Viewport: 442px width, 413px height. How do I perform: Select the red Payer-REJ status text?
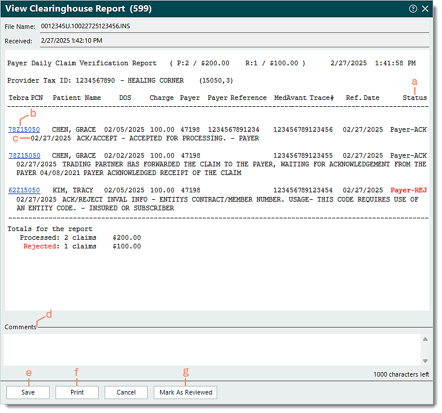[x=408, y=190]
